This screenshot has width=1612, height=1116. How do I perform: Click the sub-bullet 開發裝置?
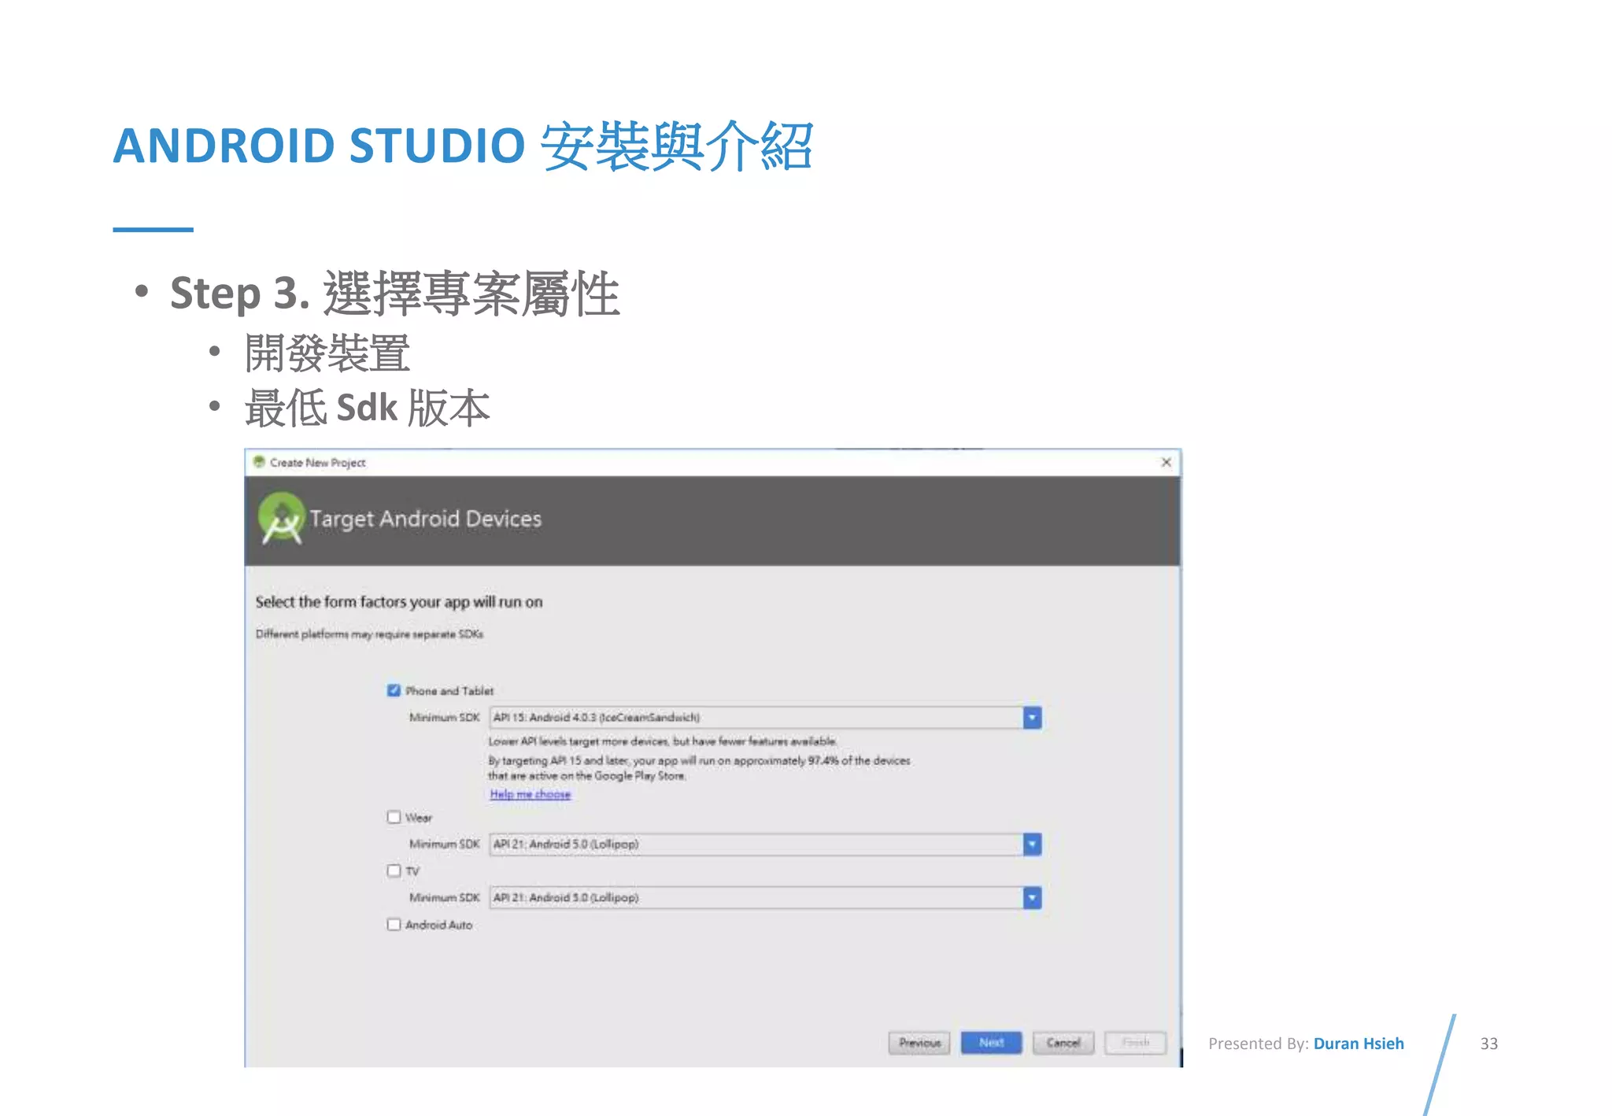pos(327,353)
